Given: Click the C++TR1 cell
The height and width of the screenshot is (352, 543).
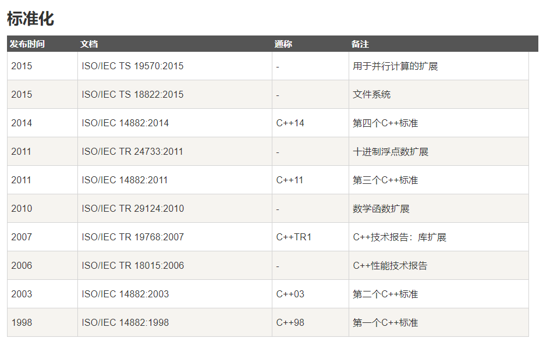Looking at the screenshot, I should pyautogui.click(x=294, y=237).
